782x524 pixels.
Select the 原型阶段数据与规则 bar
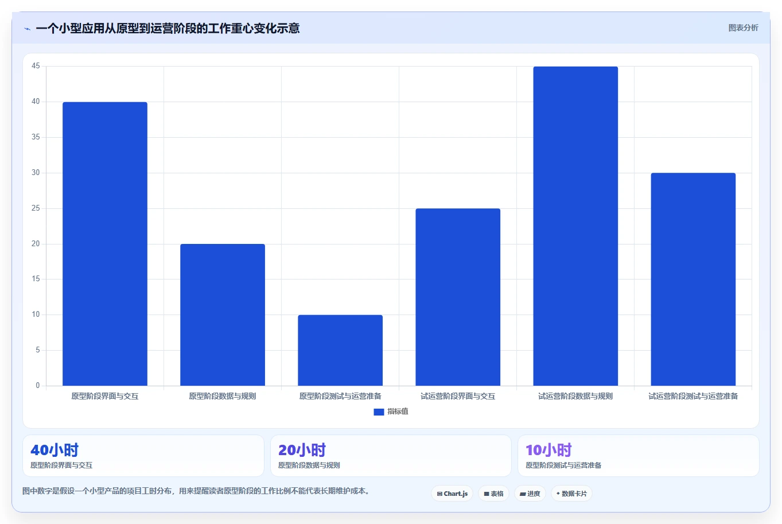click(223, 315)
